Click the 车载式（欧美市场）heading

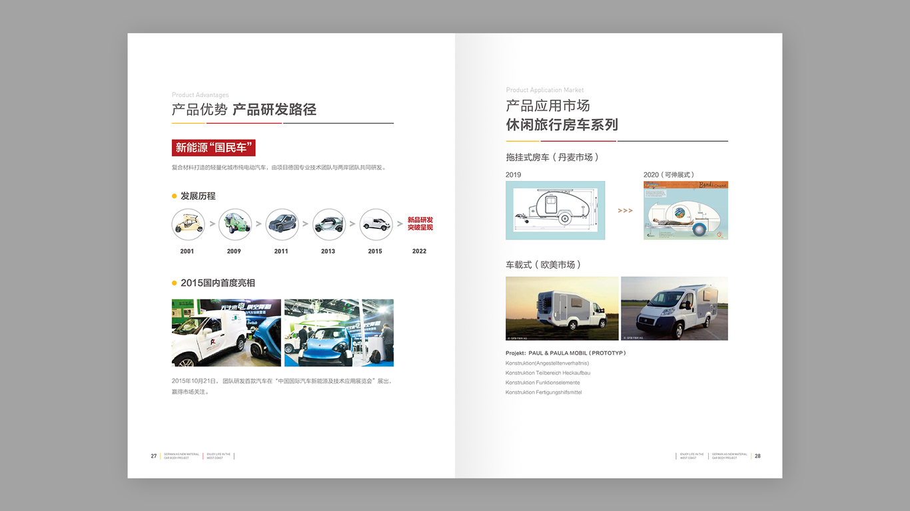[545, 265]
